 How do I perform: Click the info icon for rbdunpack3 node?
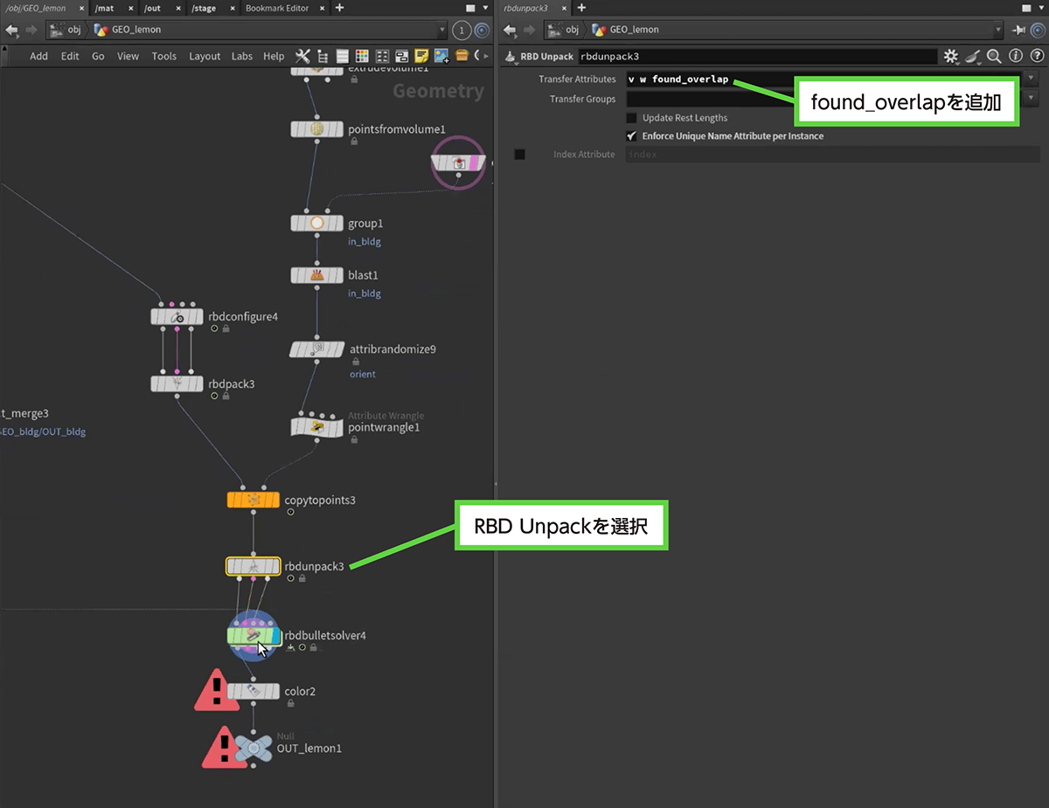pyautogui.click(x=1015, y=57)
